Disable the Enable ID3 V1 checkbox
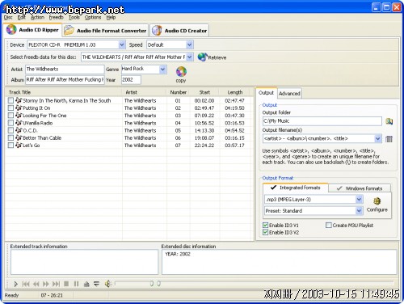This screenshot has height=304, width=404. [x=265, y=225]
